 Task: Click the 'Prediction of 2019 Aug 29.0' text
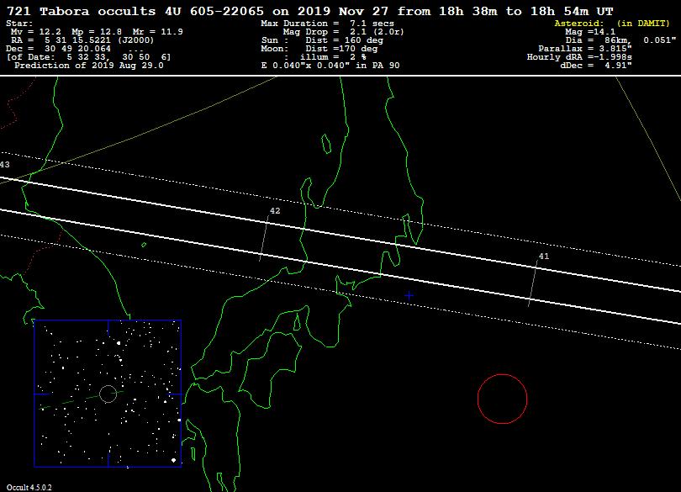(89, 66)
